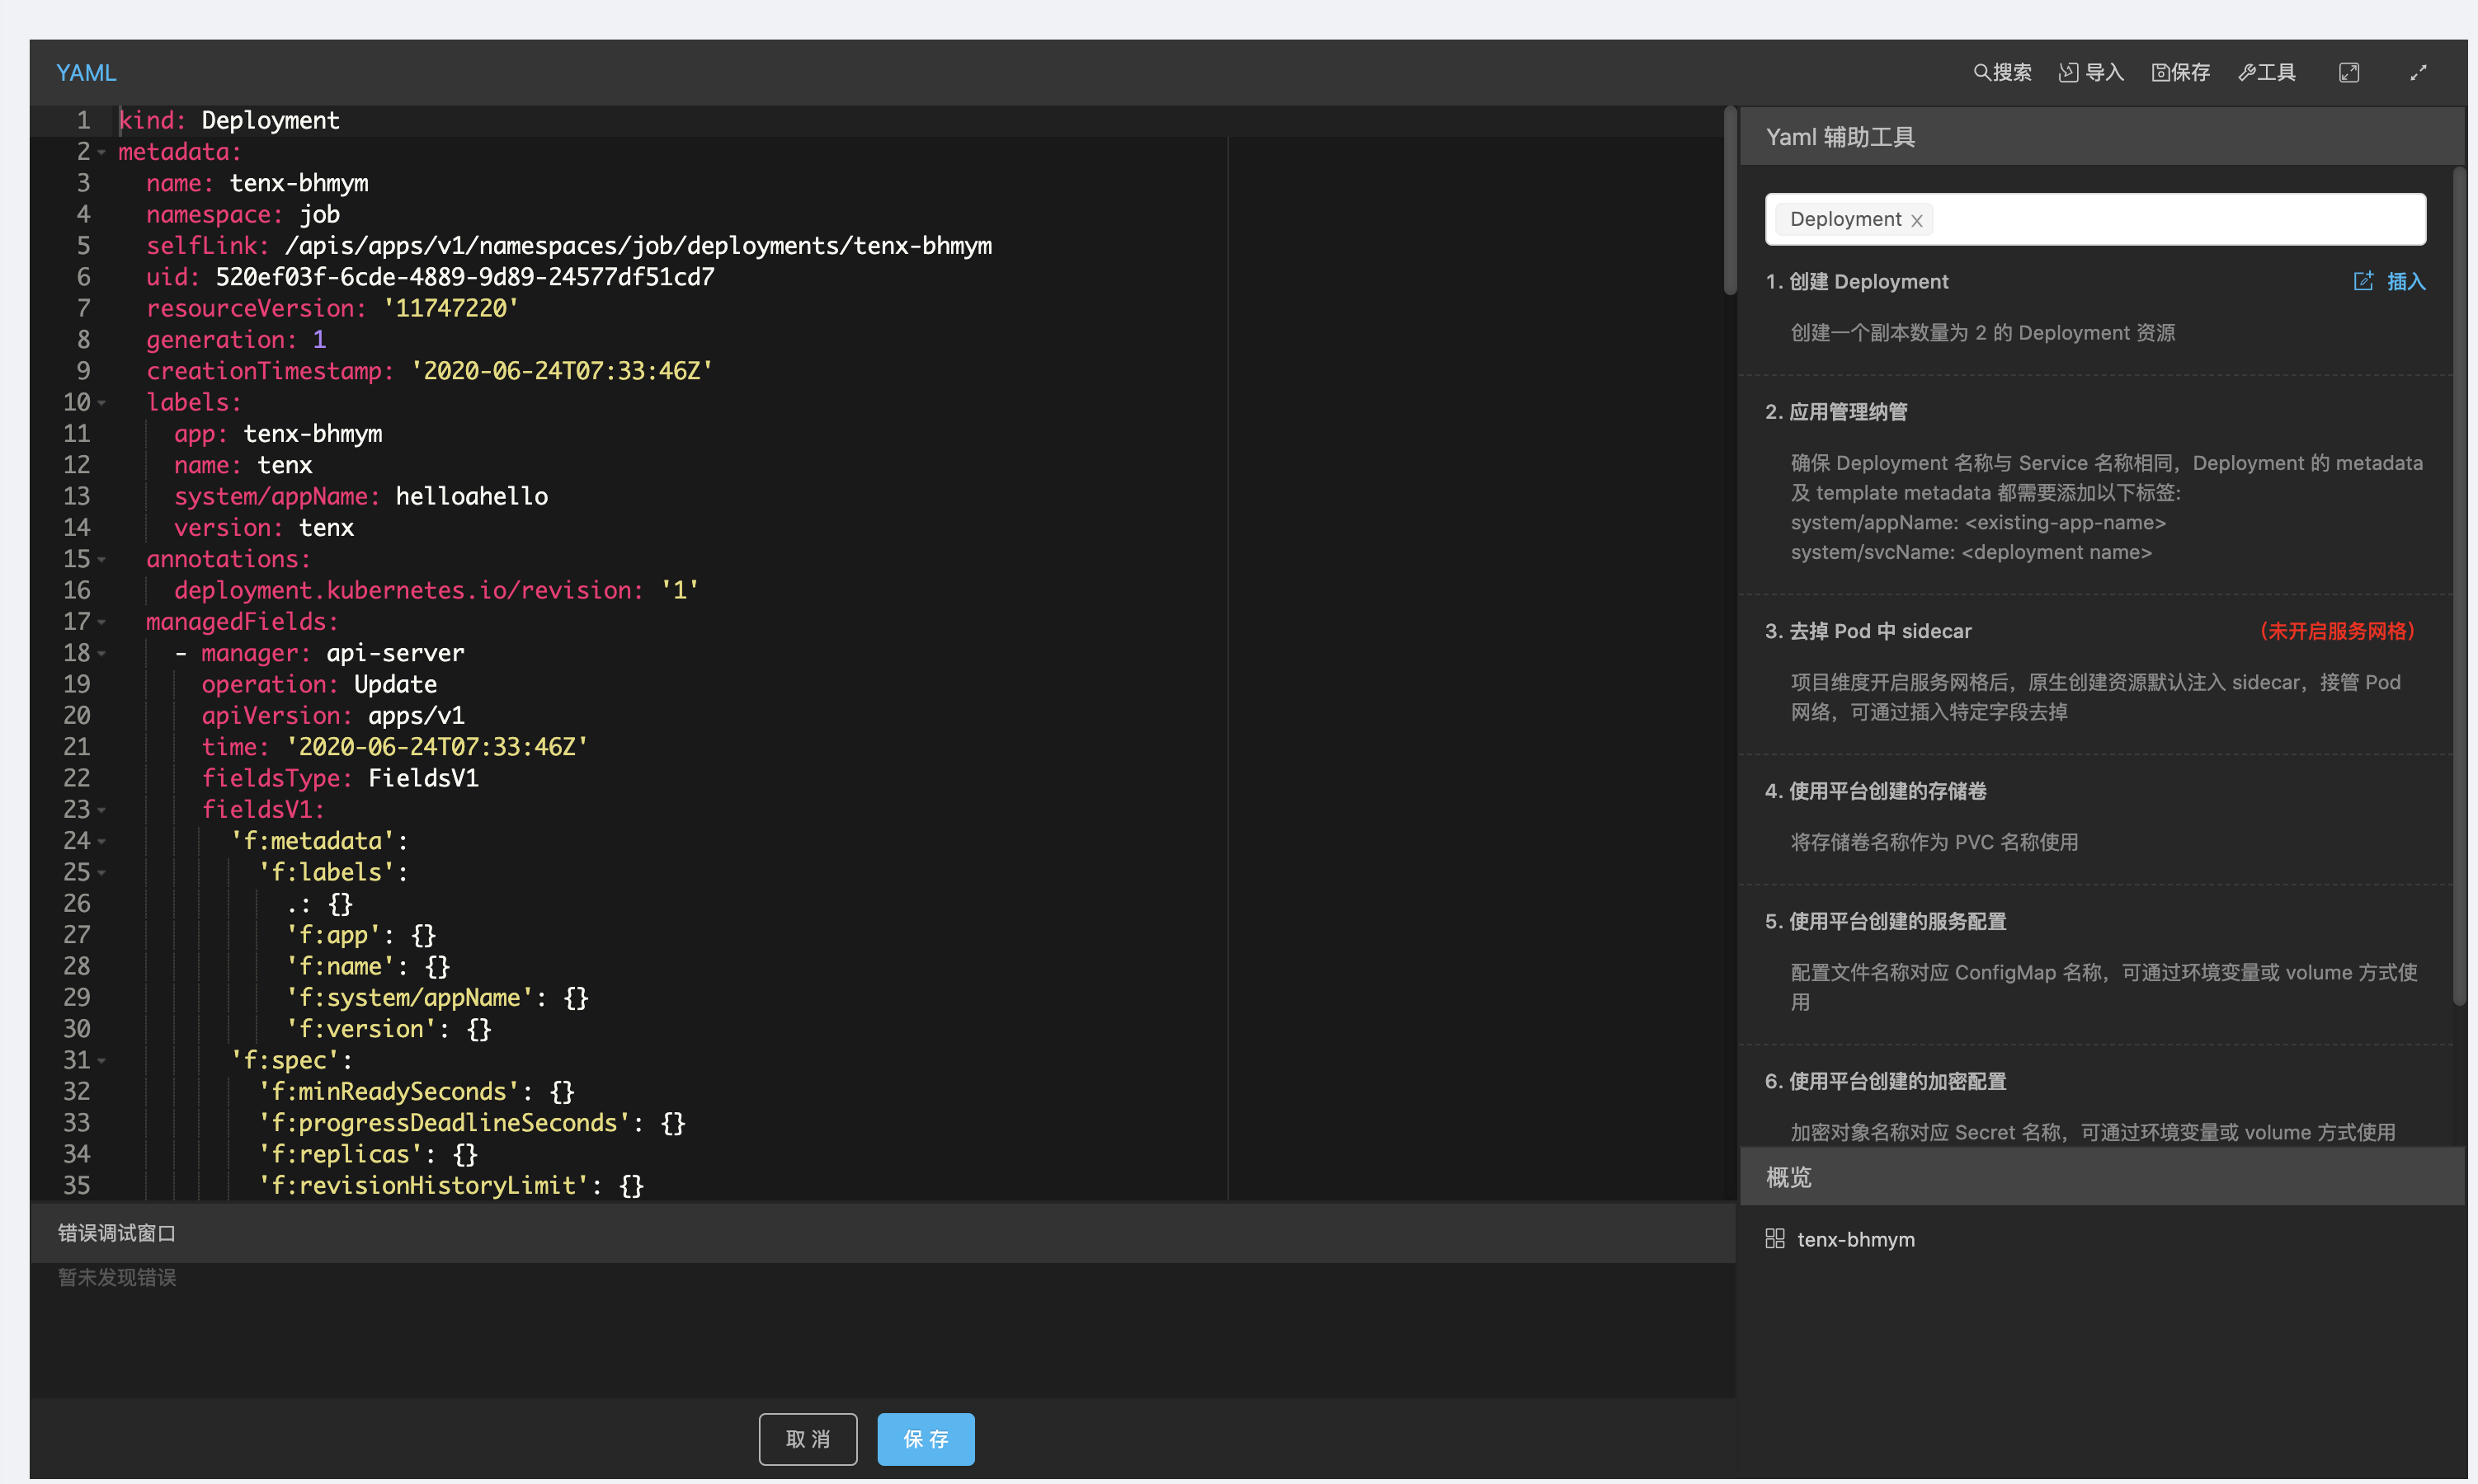
Task: Collapse the f:labels fold on line 25
Action: pos(101,873)
